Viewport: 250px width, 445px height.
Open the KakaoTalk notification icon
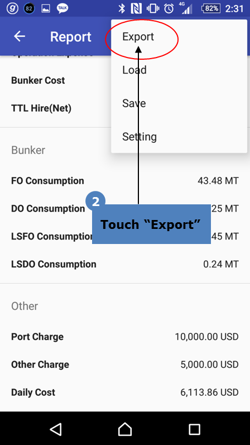coord(62,8)
